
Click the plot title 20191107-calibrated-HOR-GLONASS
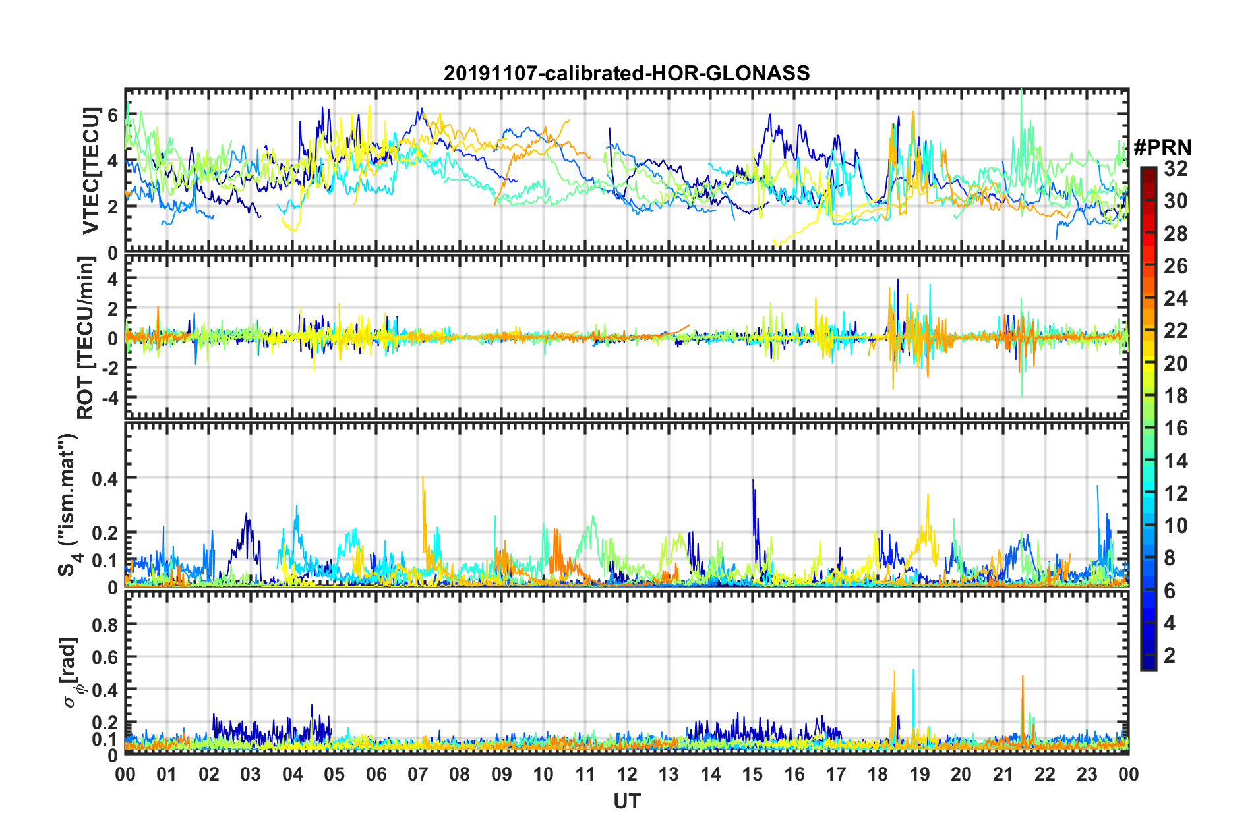(x=626, y=73)
